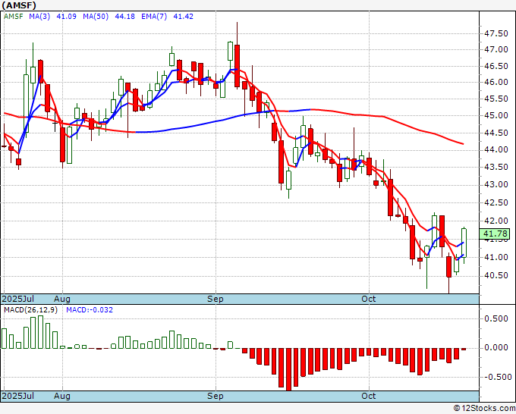Click the 43.50 price axis label
Viewport: 516px width, 414px height.
click(496, 167)
